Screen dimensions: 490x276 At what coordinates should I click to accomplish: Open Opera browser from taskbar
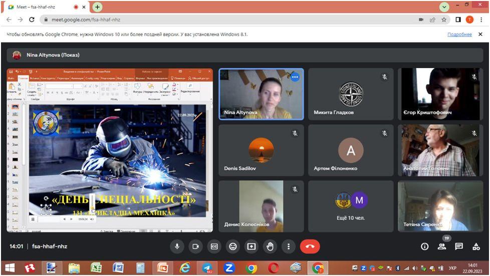click(x=274, y=268)
